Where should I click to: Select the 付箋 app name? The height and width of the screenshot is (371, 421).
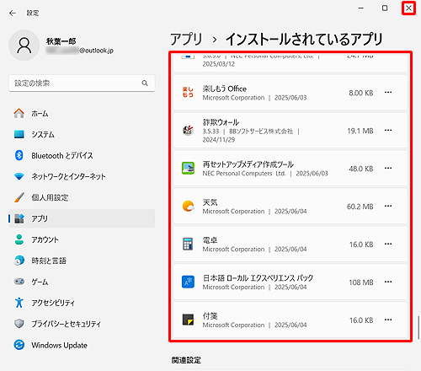click(x=210, y=316)
